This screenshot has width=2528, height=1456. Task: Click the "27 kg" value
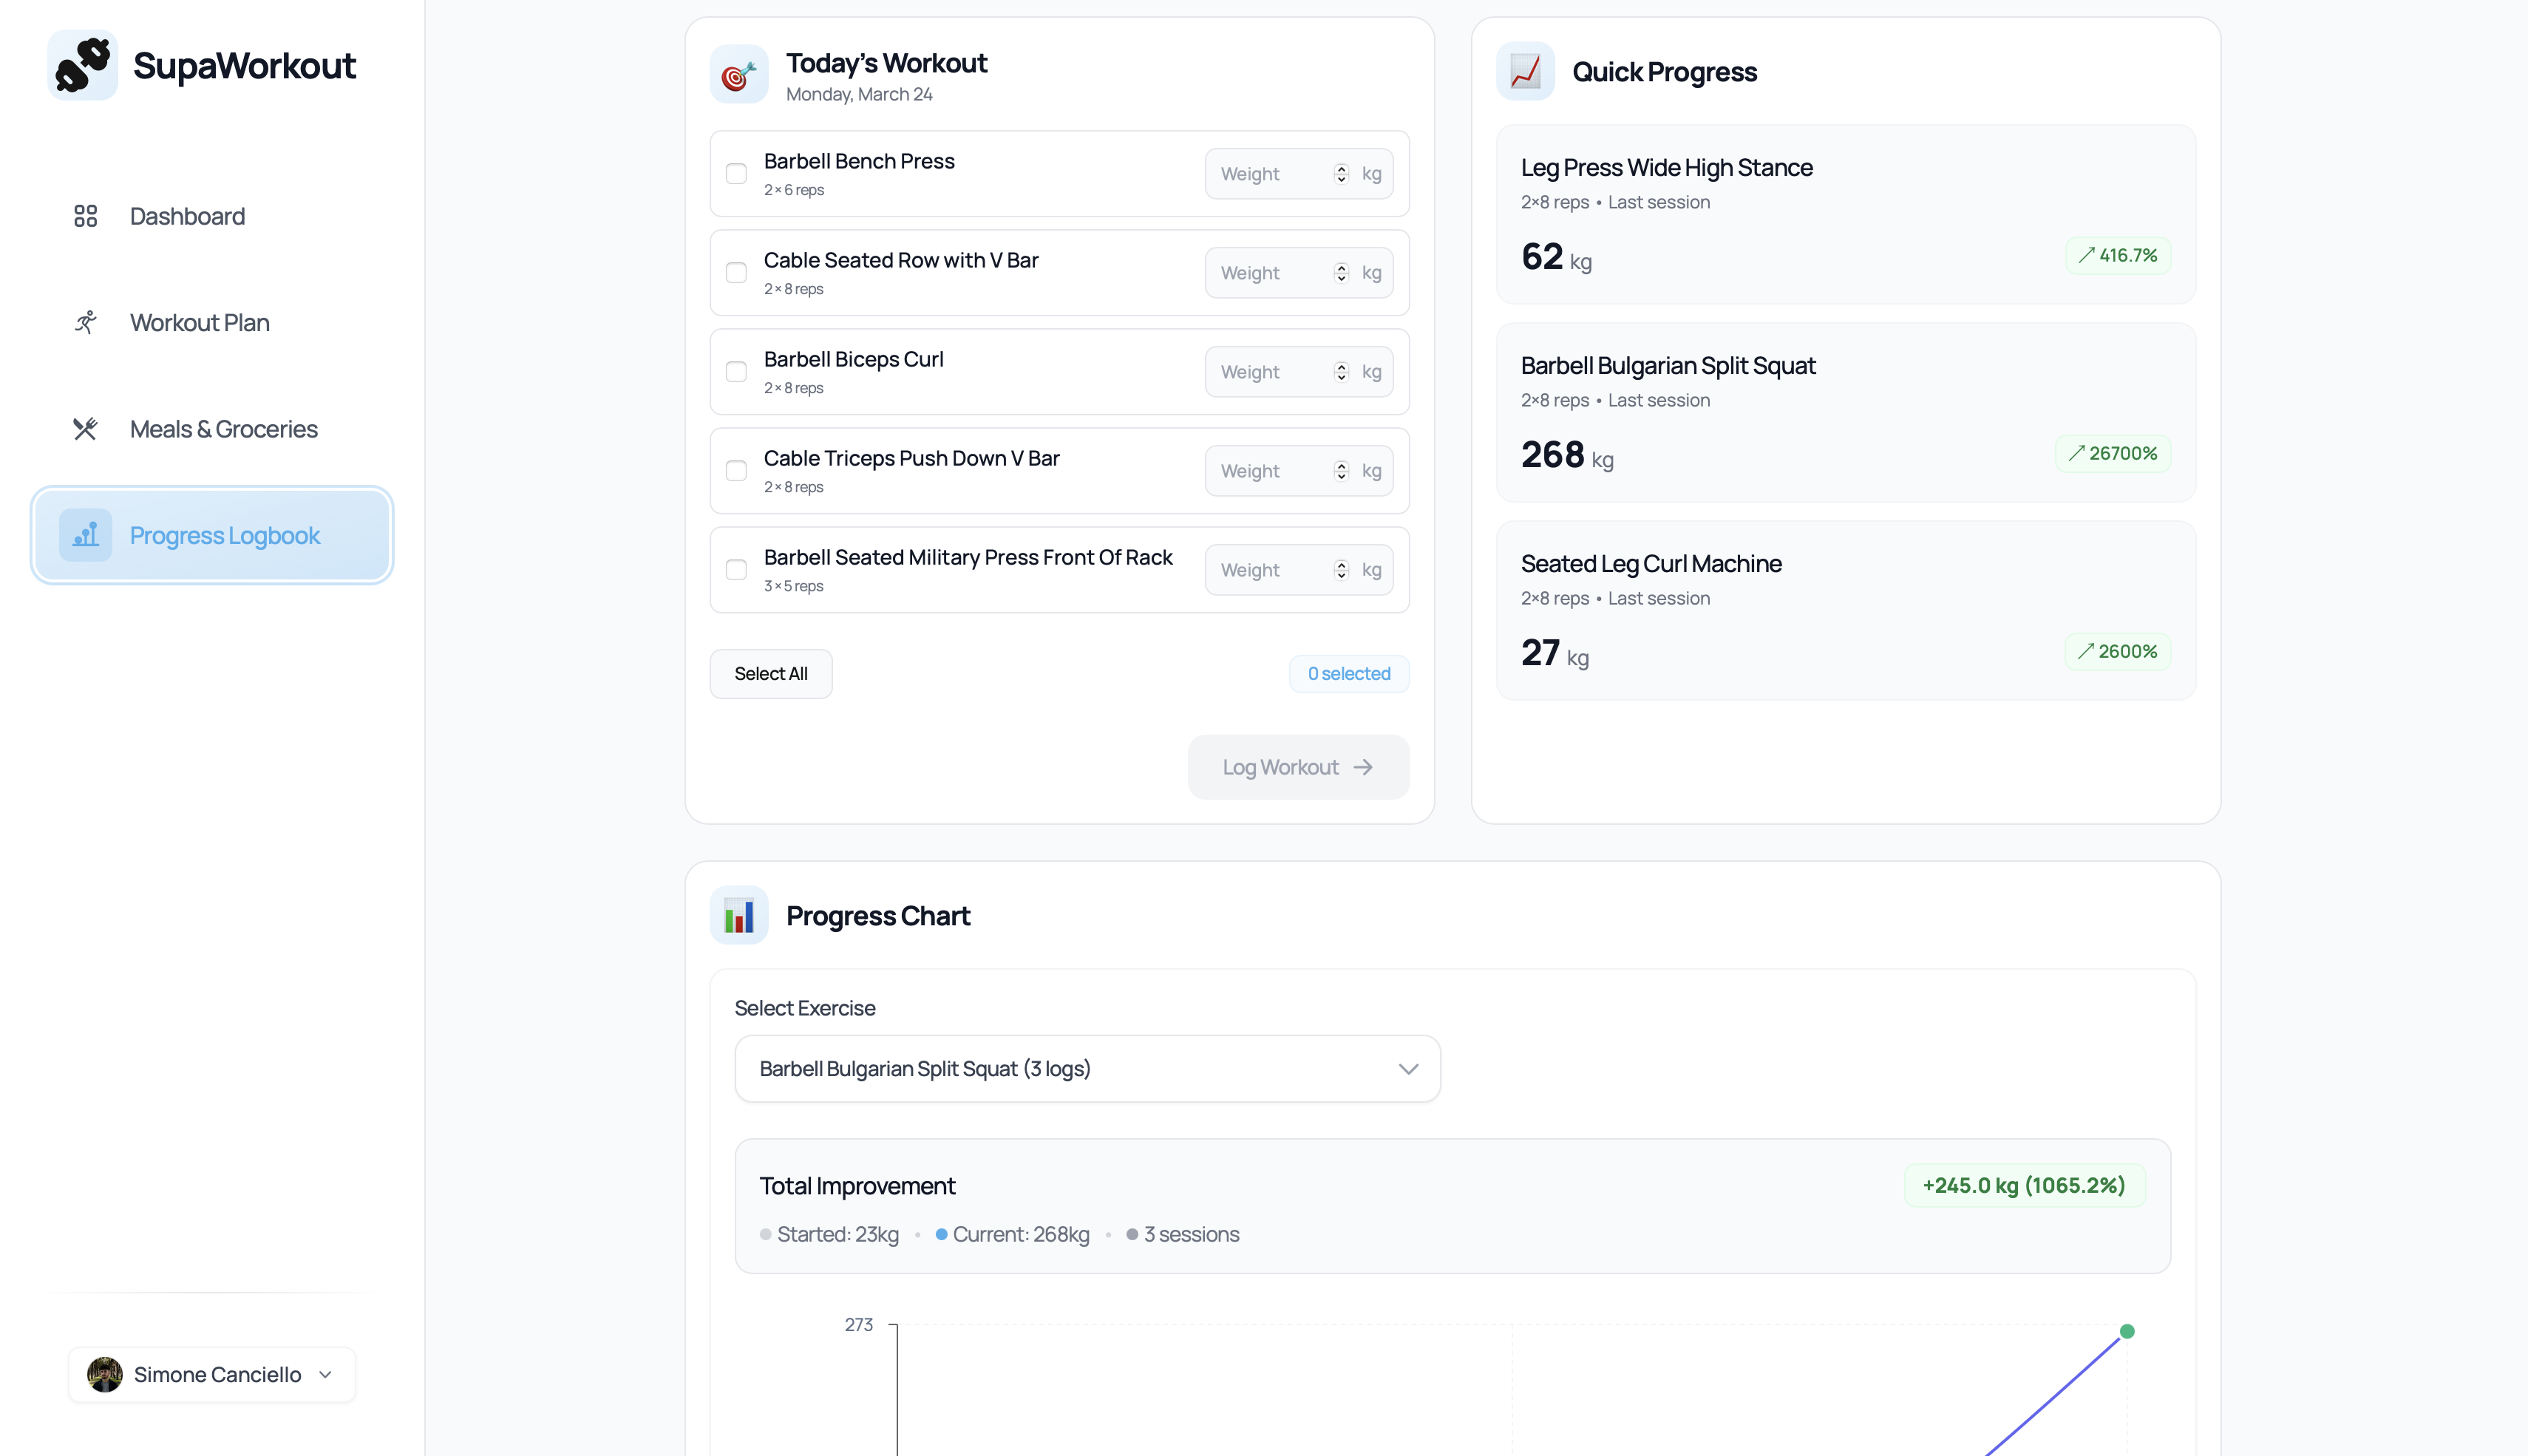click(x=1555, y=653)
